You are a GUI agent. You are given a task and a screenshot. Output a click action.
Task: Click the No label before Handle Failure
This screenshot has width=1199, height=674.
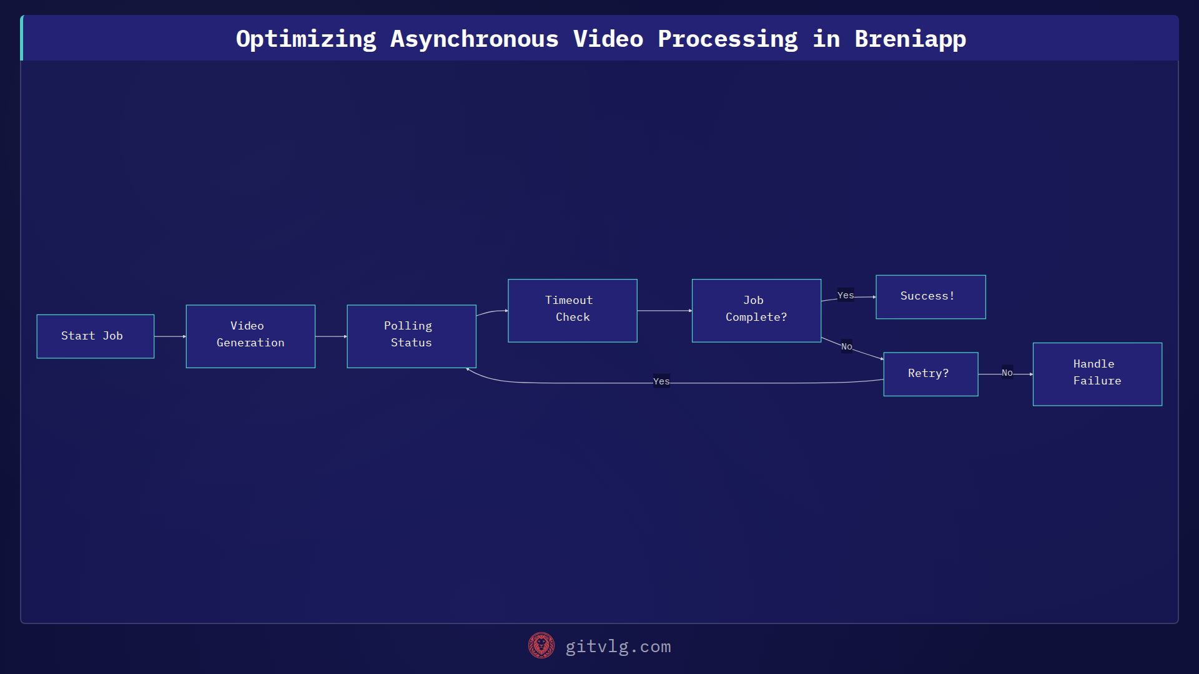(1007, 373)
